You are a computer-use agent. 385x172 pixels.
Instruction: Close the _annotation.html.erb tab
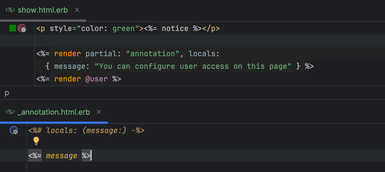pyautogui.click(x=99, y=112)
